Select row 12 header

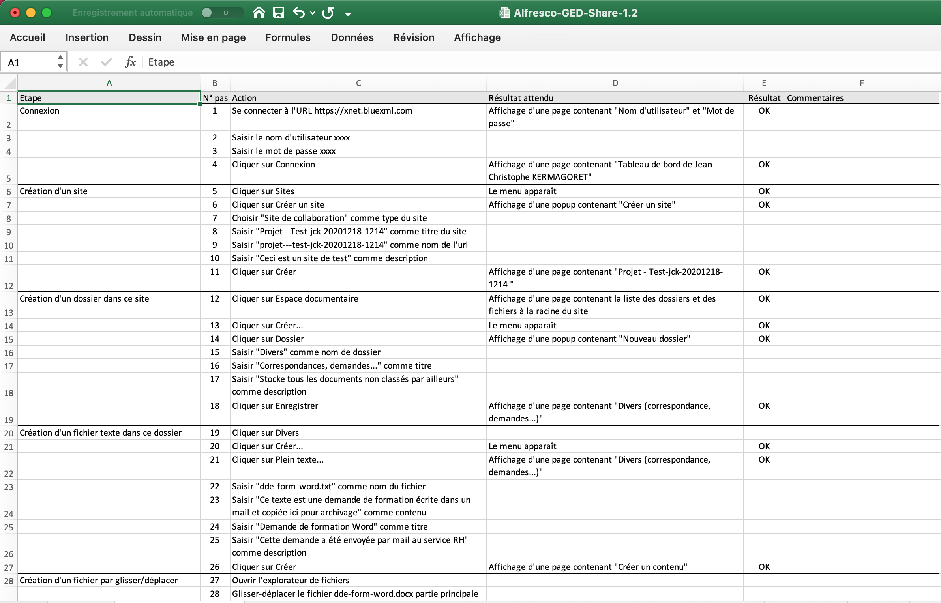[9, 279]
